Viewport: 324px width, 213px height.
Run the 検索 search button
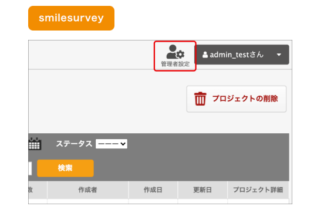65,168
